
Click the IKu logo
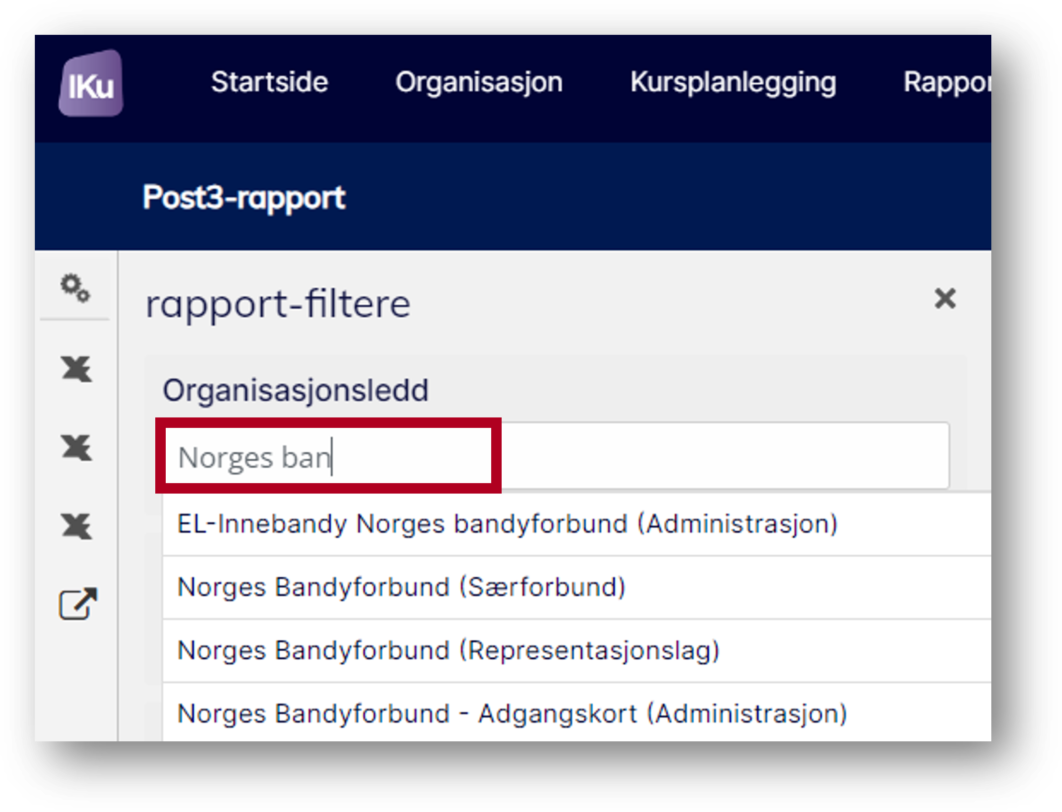click(x=91, y=84)
